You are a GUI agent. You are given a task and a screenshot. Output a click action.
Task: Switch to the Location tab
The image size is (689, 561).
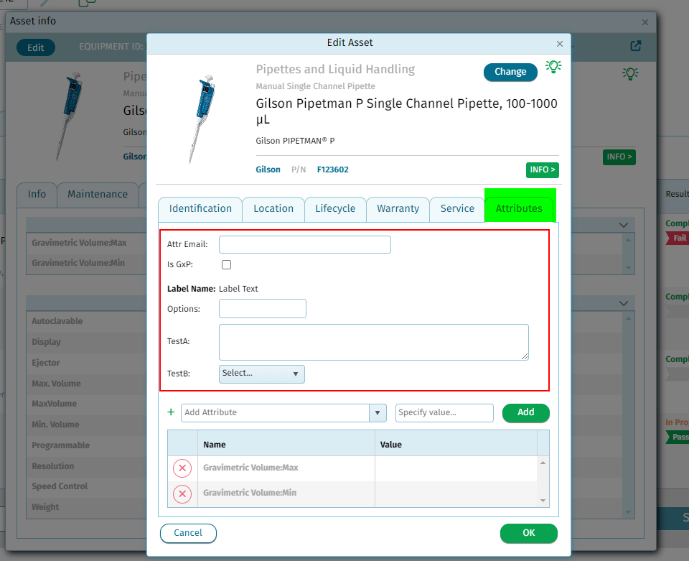pyautogui.click(x=273, y=209)
